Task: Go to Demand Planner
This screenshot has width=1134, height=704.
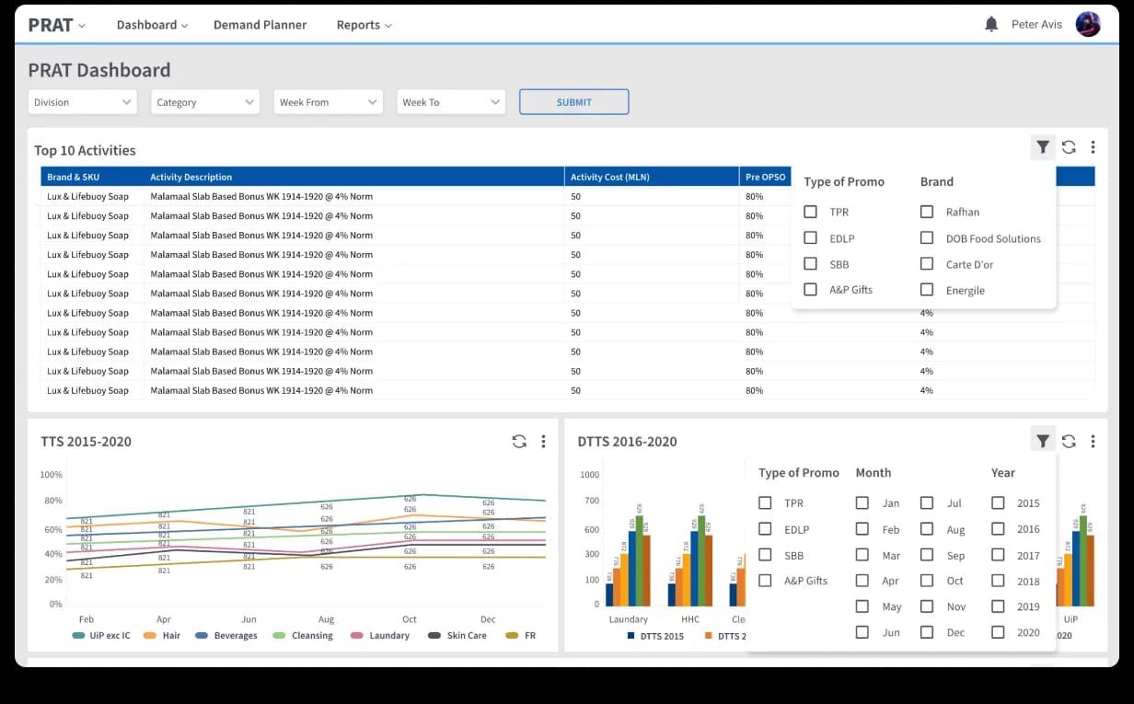Action: pyautogui.click(x=260, y=25)
